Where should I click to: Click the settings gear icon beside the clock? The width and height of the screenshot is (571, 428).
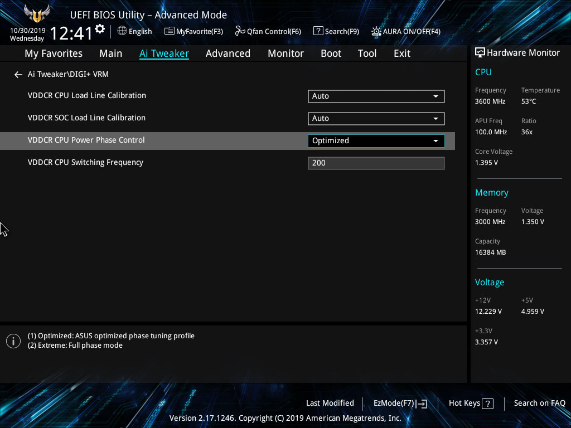tap(99, 29)
